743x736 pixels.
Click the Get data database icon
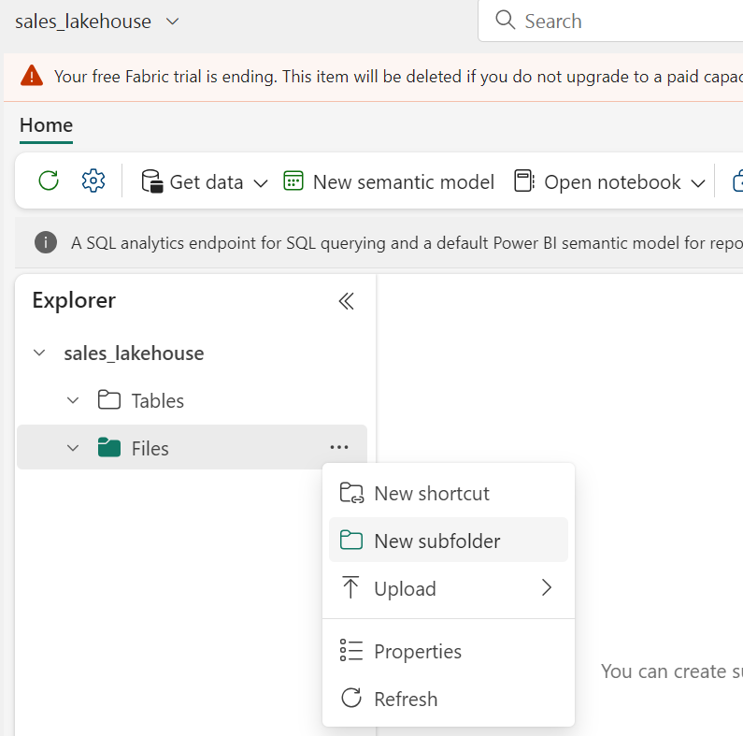(152, 181)
